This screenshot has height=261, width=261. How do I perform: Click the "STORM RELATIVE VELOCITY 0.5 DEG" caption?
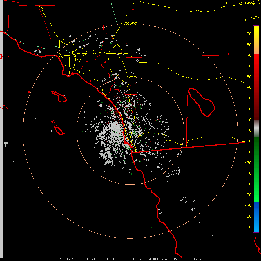tap(100, 259)
